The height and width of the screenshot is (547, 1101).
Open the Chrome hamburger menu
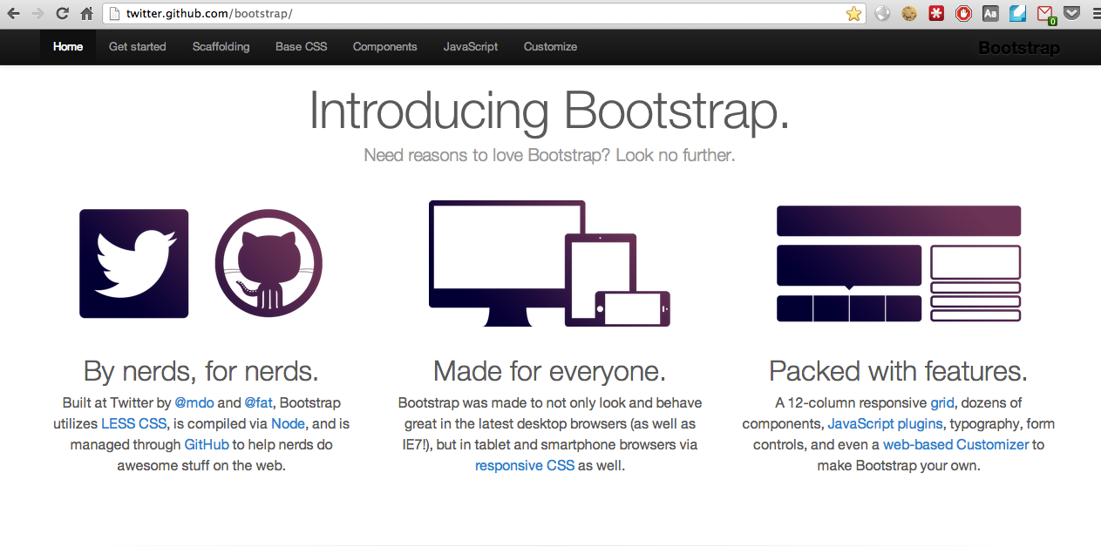pos(1095,14)
